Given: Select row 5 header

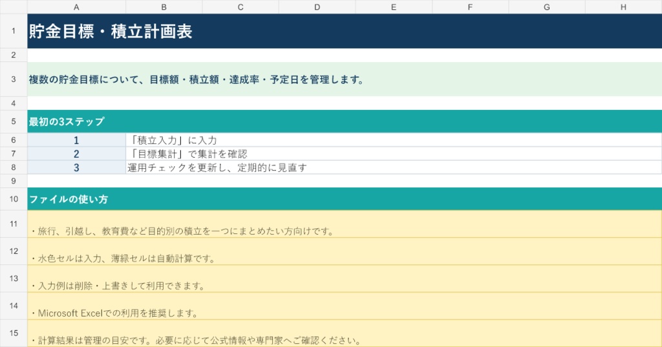Looking at the screenshot, I should pyautogui.click(x=14, y=121).
